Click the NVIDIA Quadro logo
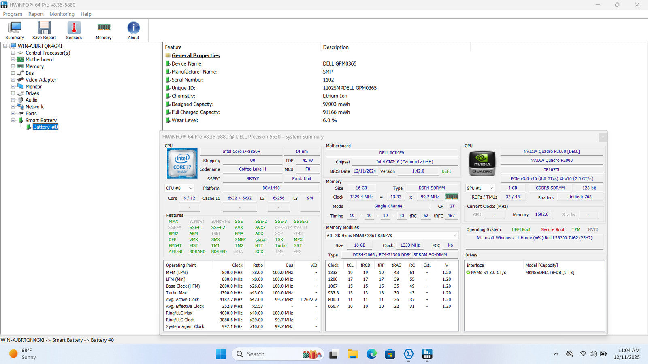The height and width of the screenshot is (364, 648). coord(482,163)
